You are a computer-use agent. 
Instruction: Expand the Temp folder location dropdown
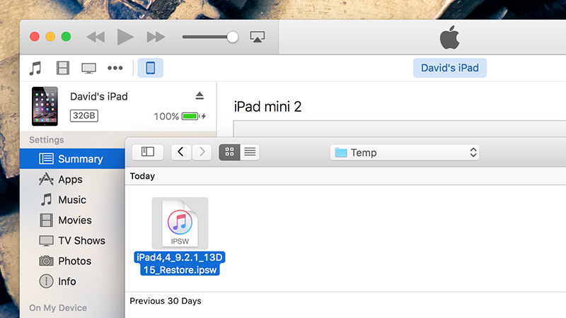(x=405, y=153)
